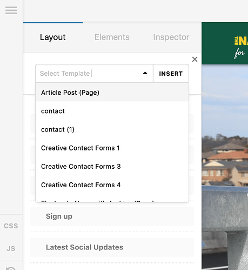Choose the contact template option
The height and width of the screenshot is (270, 248).
112,111
